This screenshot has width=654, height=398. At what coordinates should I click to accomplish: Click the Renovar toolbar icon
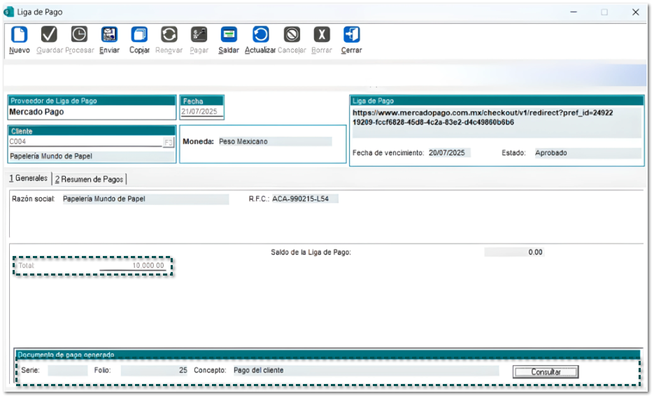click(169, 35)
